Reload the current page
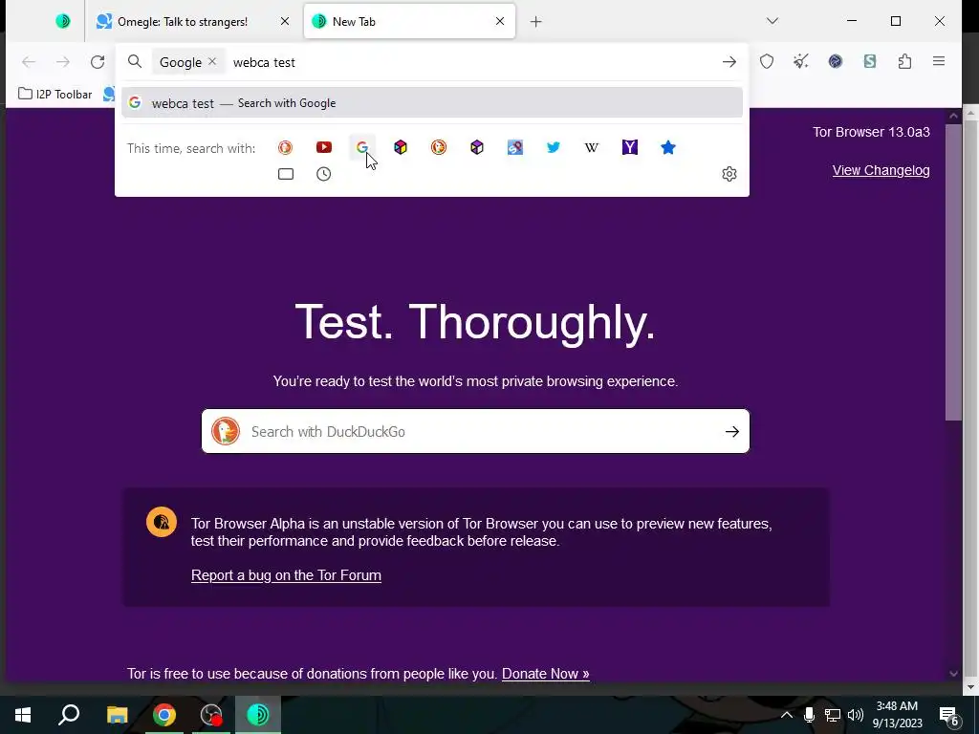This screenshot has width=979, height=734. coord(98,62)
